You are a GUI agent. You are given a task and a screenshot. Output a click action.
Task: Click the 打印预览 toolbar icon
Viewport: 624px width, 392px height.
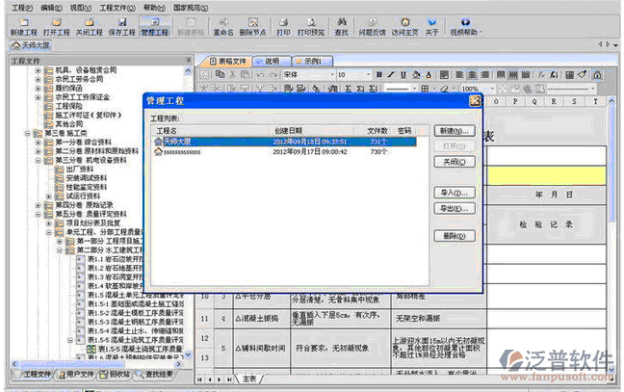pos(309,23)
